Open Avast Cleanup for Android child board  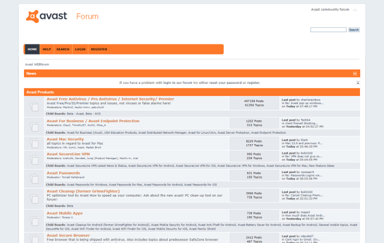(x=108, y=225)
